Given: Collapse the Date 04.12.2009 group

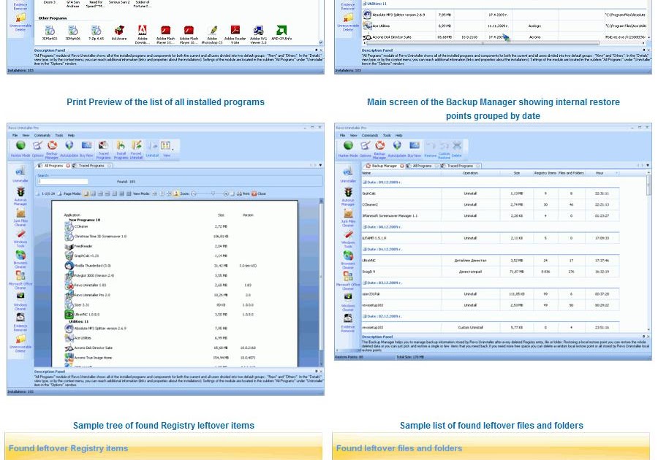Looking at the screenshot, I should (x=365, y=249).
